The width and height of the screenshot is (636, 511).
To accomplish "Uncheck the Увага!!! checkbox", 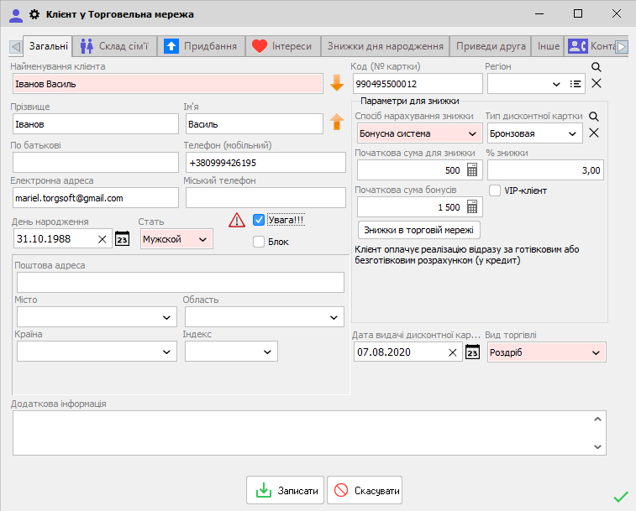I will 259,220.
